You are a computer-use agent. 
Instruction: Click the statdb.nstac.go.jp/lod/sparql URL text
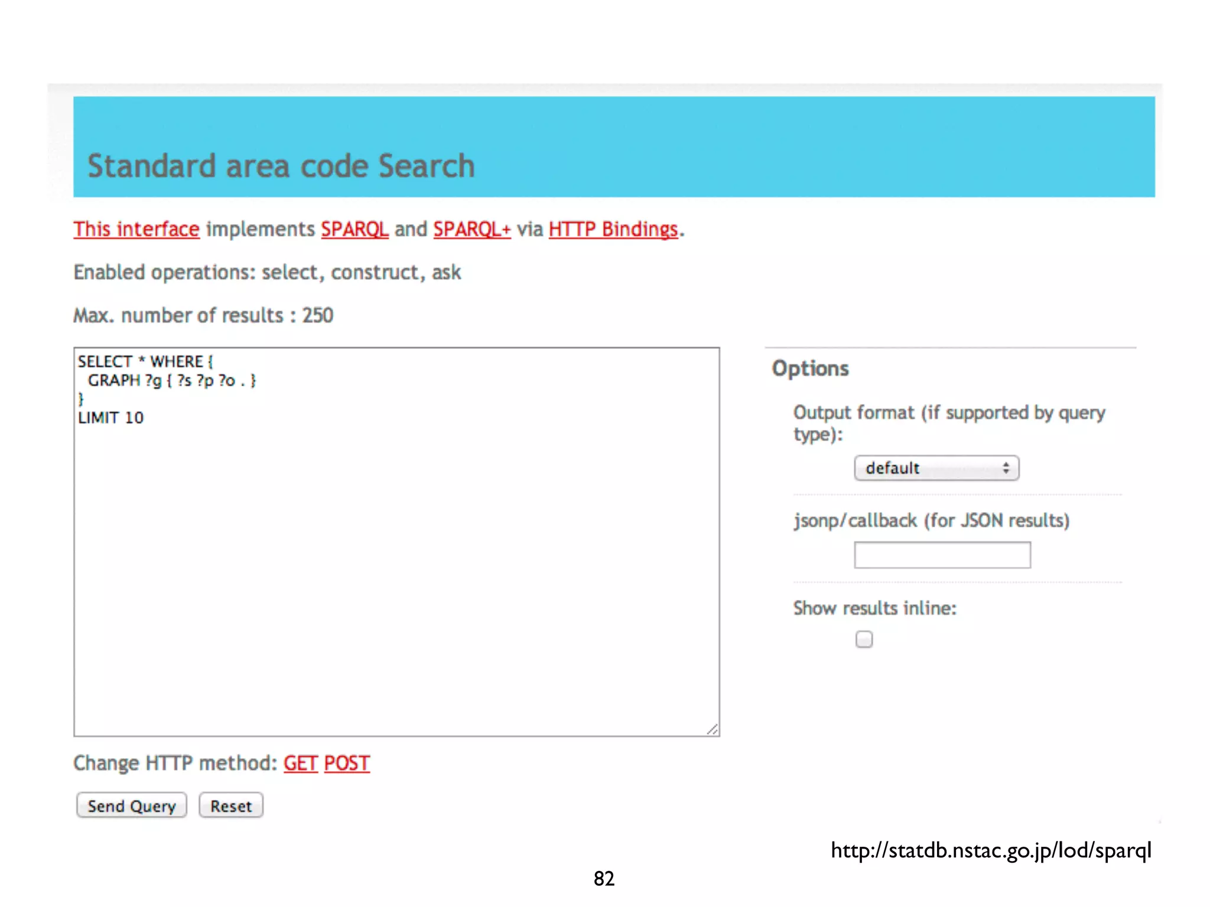[x=991, y=850]
